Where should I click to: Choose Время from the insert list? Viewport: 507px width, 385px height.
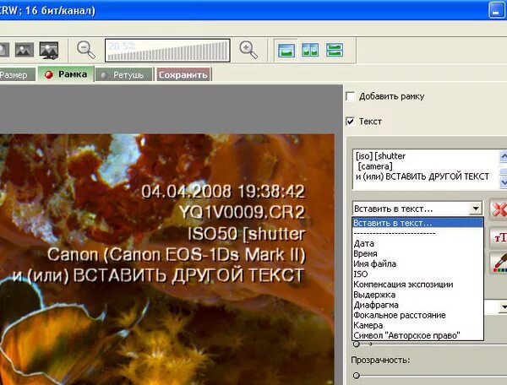click(x=417, y=253)
